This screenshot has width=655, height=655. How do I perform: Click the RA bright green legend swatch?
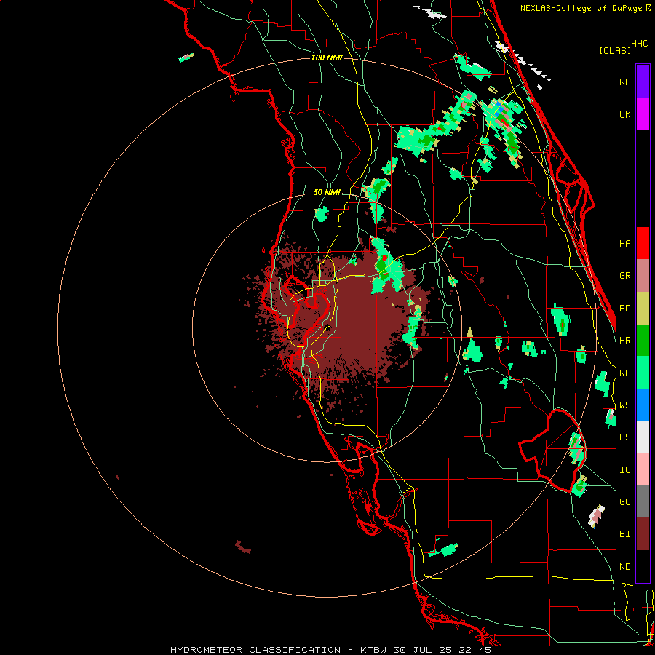643,373
